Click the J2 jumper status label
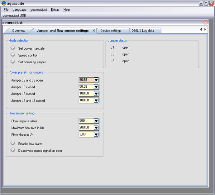The image size is (215, 195). [x=113, y=54]
